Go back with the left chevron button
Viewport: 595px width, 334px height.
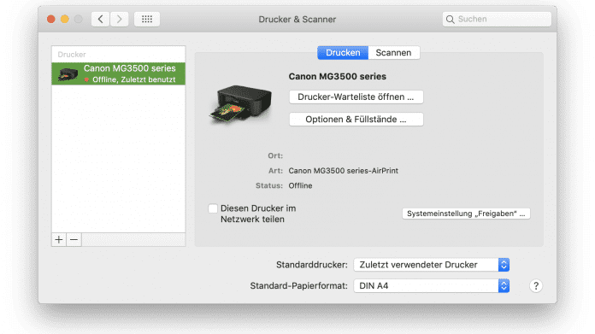(101, 19)
